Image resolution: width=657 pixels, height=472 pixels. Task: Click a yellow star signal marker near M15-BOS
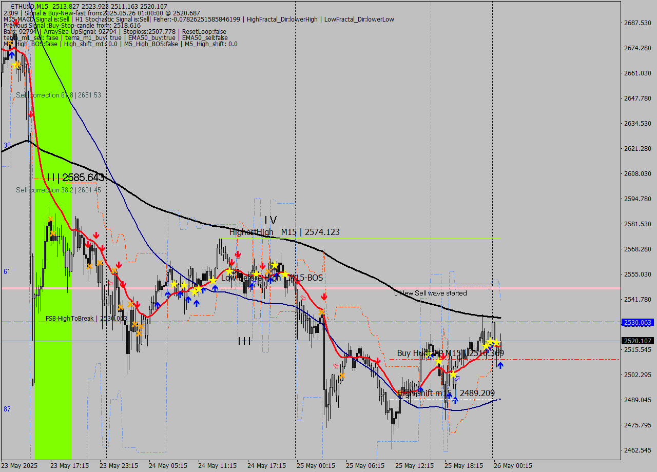[285, 274]
